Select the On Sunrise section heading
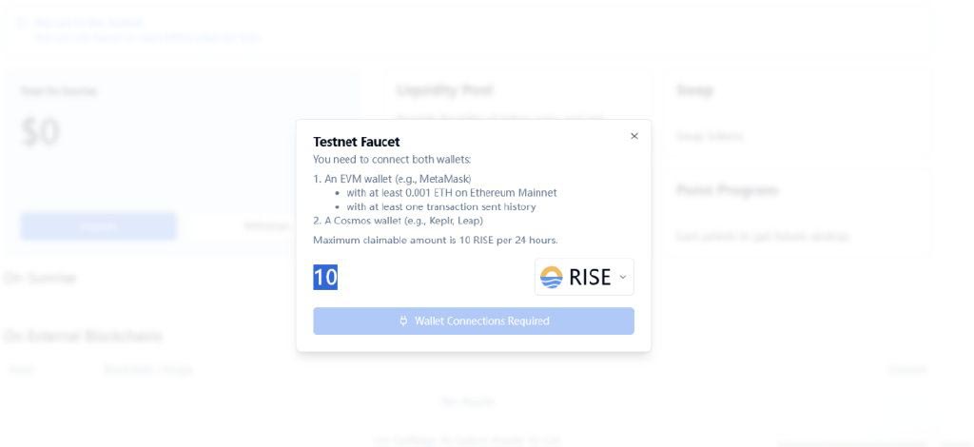974x447 pixels. coord(40,278)
